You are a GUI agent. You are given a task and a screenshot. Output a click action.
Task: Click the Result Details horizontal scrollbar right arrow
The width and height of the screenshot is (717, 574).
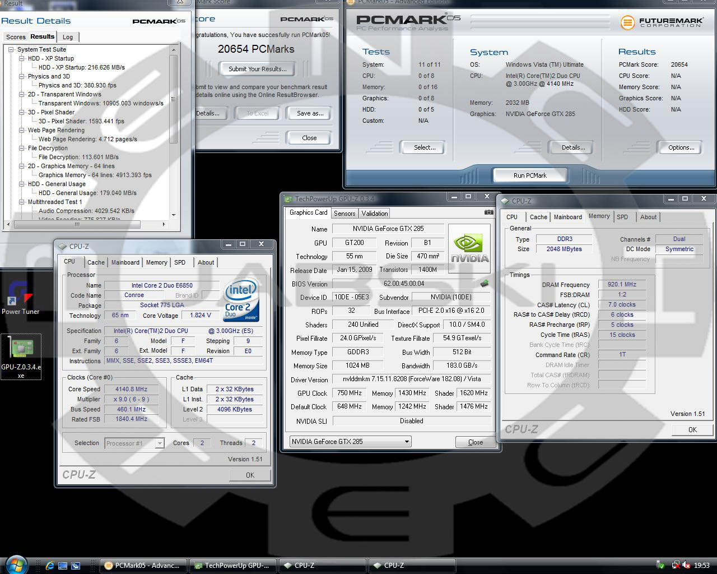coord(164,224)
